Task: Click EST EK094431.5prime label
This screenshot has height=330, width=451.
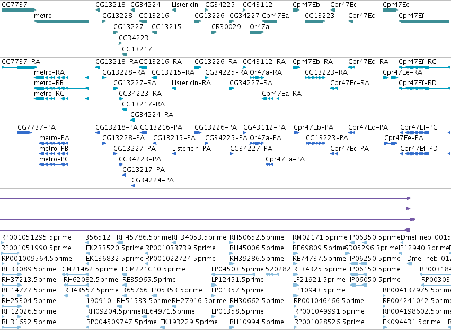Action: pyautogui.click(x=411, y=322)
